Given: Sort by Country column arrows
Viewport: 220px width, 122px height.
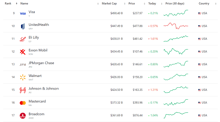Looking at the screenshot, I should (x=216, y=4).
